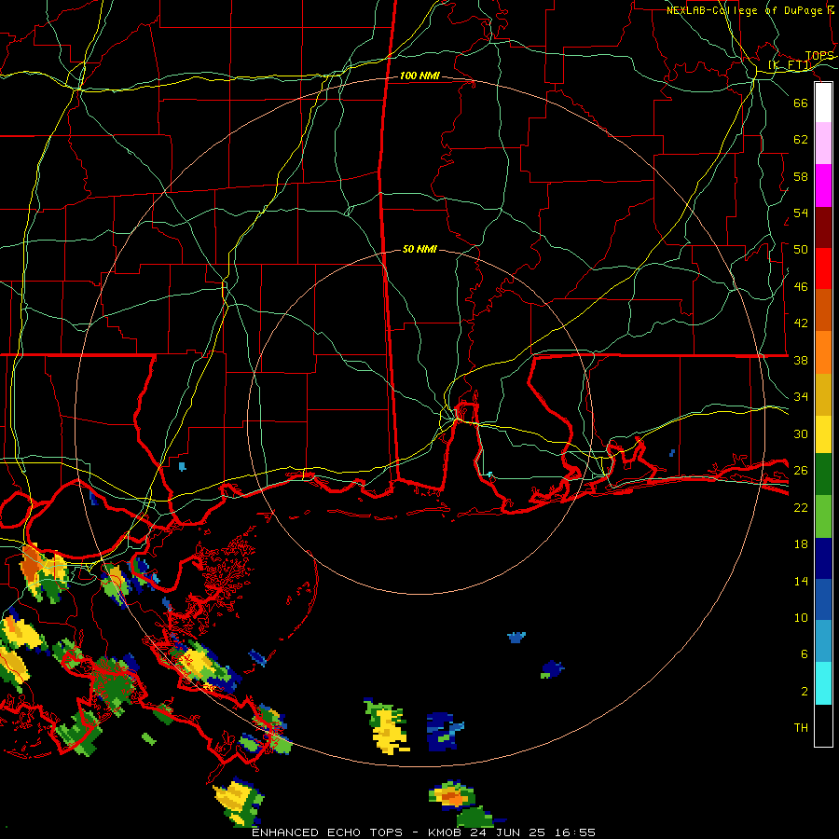Click the "50 NMI" range ring label
Screen dimensions: 839x839
tap(419, 249)
